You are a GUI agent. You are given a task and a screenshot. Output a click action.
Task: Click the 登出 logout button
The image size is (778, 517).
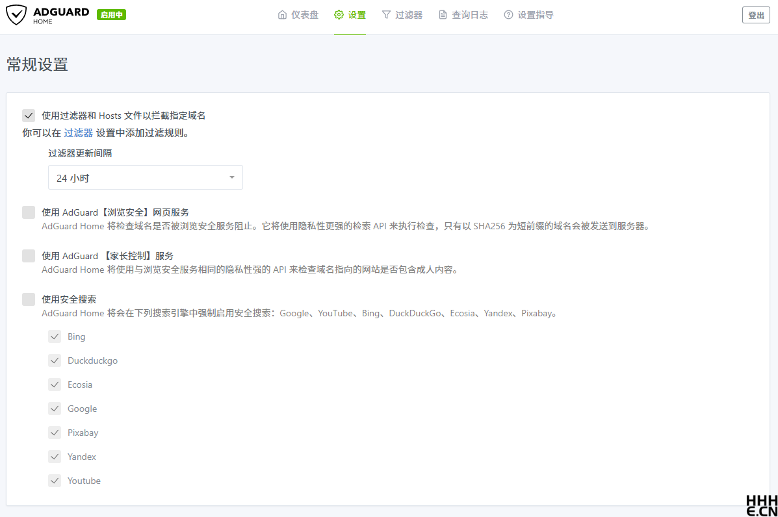pyautogui.click(x=756, y=16)
